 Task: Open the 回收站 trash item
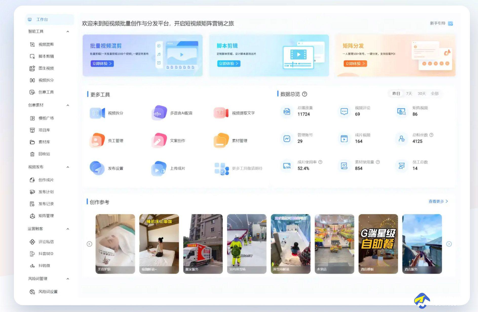[40, 154]
